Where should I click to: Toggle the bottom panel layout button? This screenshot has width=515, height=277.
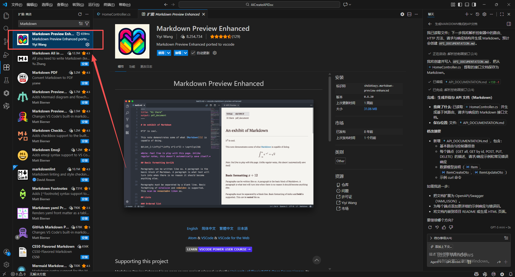(x=467, y=5)
